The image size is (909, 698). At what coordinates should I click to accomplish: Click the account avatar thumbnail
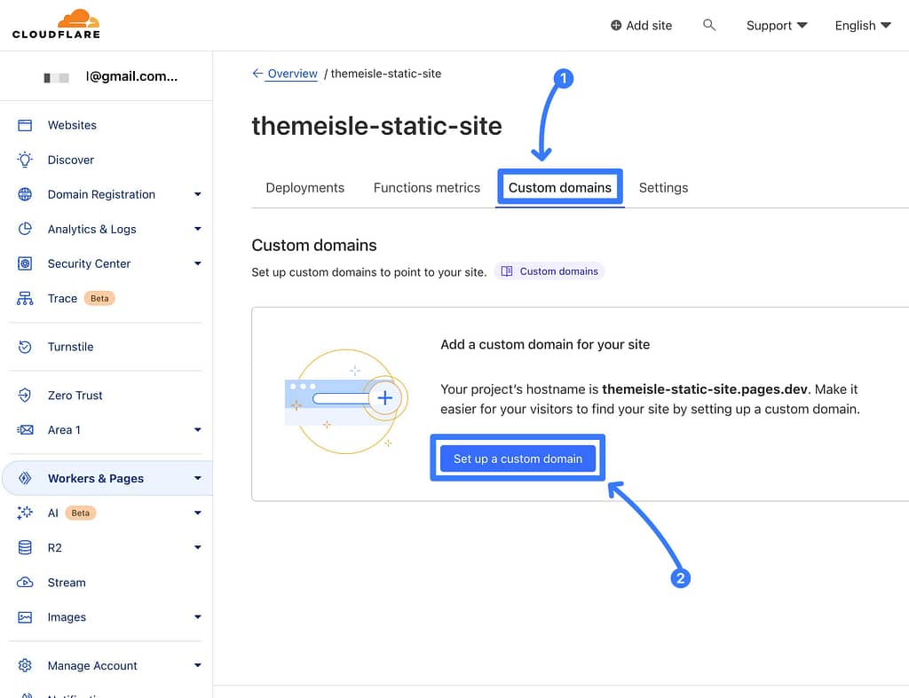tap(57, 77)
